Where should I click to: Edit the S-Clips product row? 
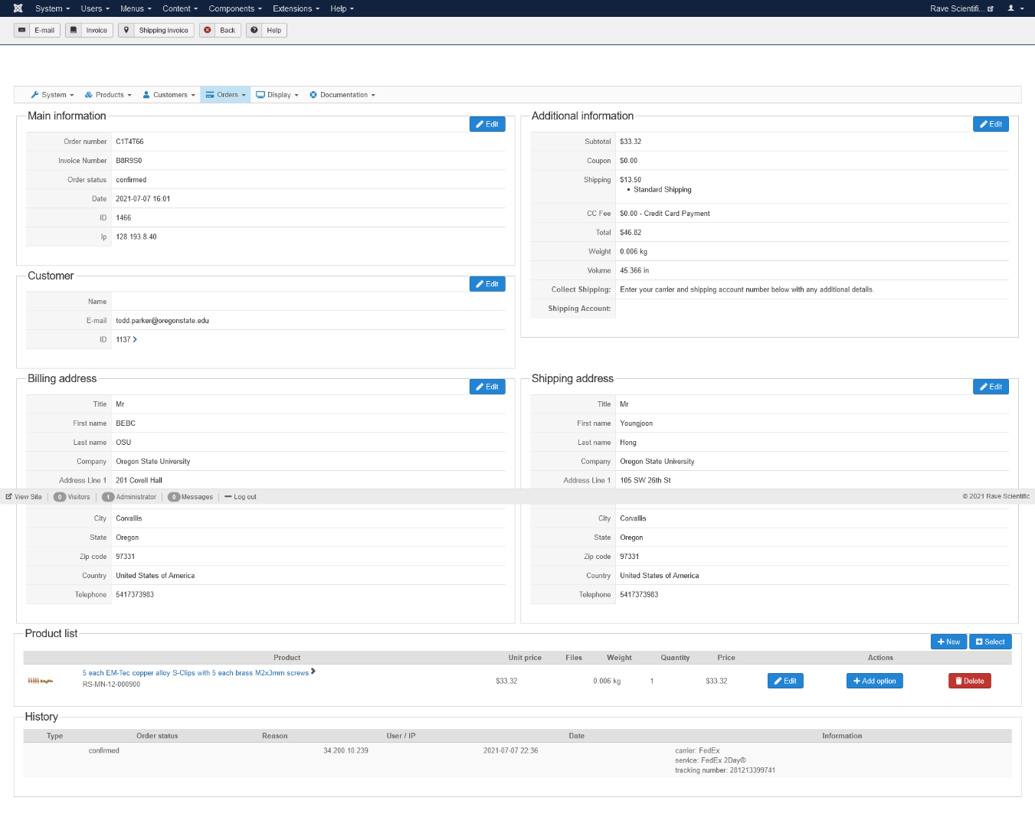coord(785,681)
